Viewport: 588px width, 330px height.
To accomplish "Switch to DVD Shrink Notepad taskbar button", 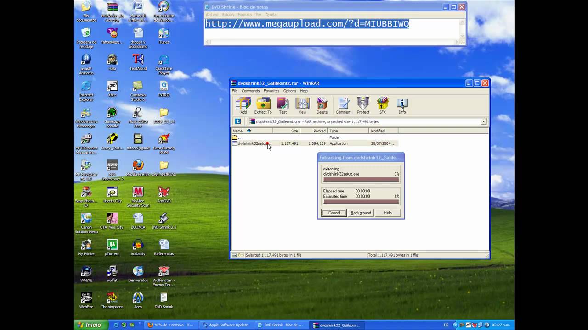I will click(282, 325).
